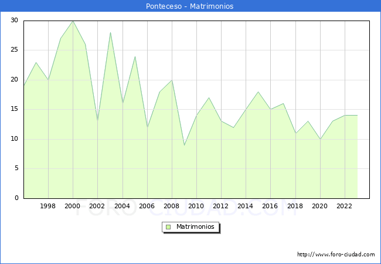Select the 2008 x-axis label

coord(171,206)
